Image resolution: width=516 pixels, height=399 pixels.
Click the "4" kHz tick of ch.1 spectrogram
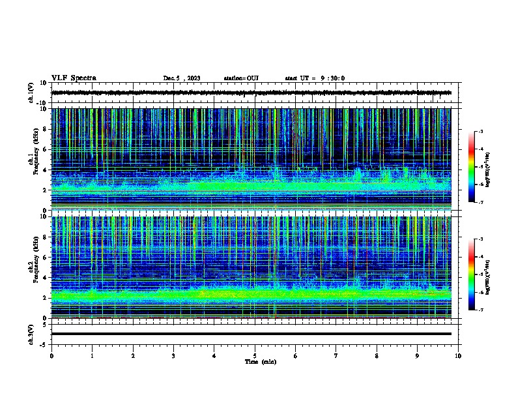pyautogui.click(x=45, y=170)
